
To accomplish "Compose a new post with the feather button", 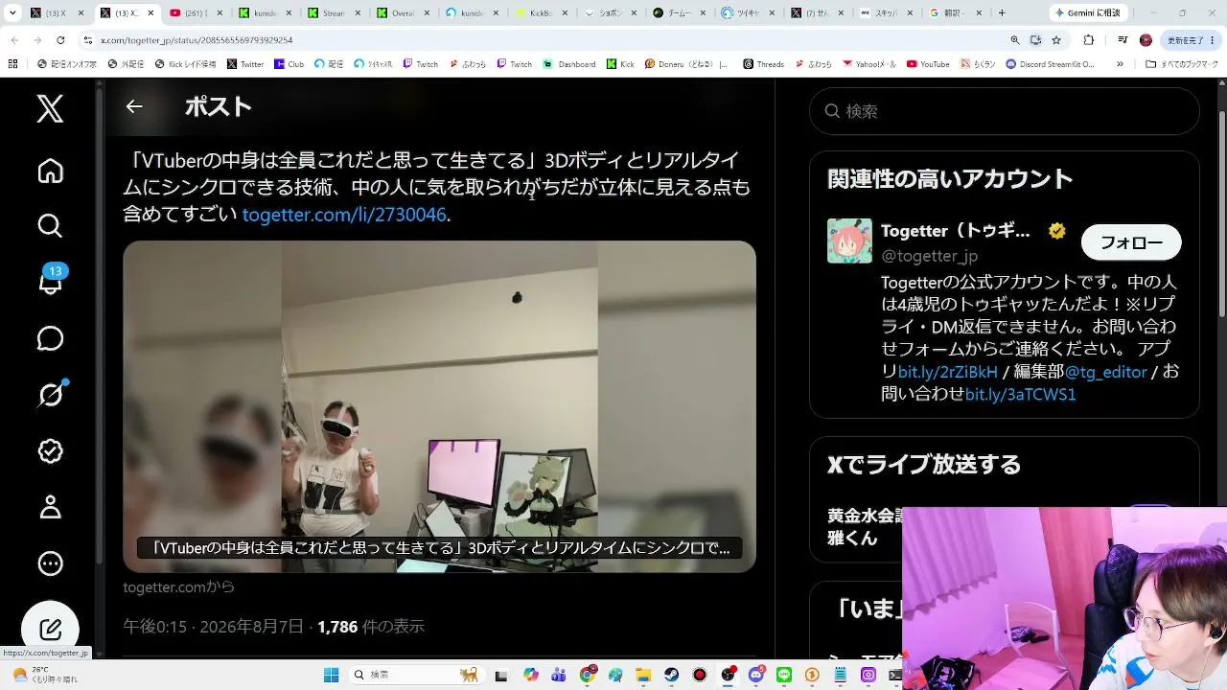I will (x=50, y=629).
